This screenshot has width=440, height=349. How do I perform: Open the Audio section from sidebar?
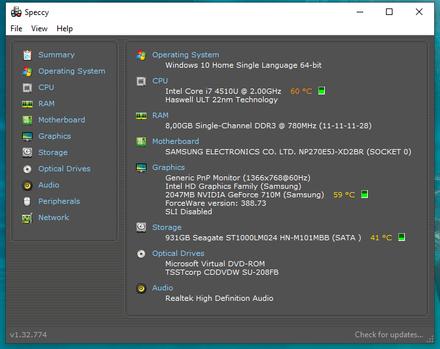click(x=49, y=185)
